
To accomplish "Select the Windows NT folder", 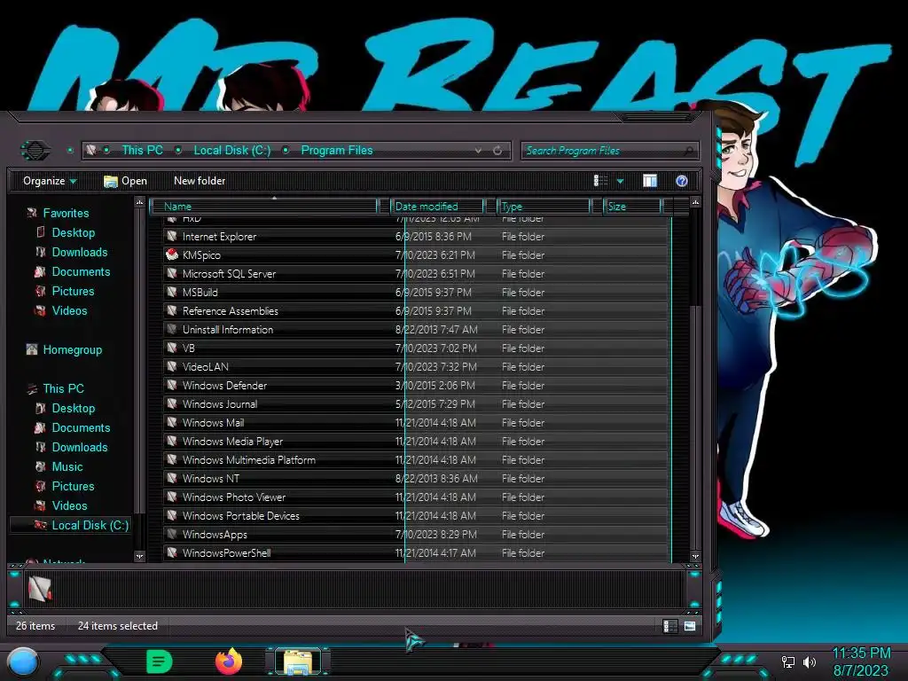I will 415,478.
